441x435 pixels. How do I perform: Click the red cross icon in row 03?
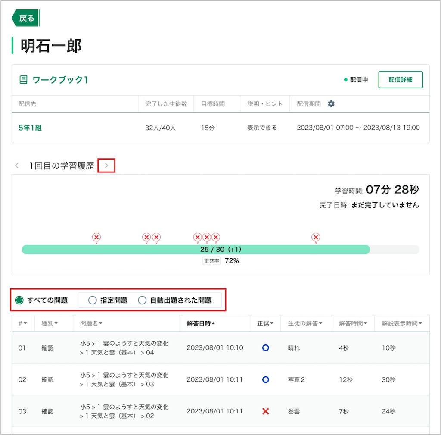click(265, 411)
